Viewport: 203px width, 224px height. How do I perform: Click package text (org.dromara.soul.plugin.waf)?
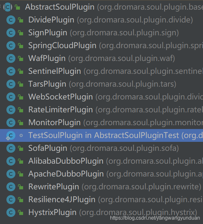(x=122, y=58)
